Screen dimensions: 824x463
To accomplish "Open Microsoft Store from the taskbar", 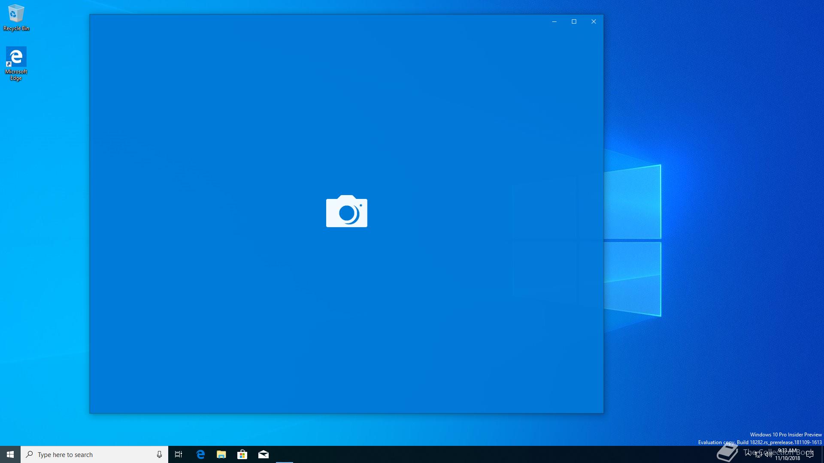I will [242, 454].
